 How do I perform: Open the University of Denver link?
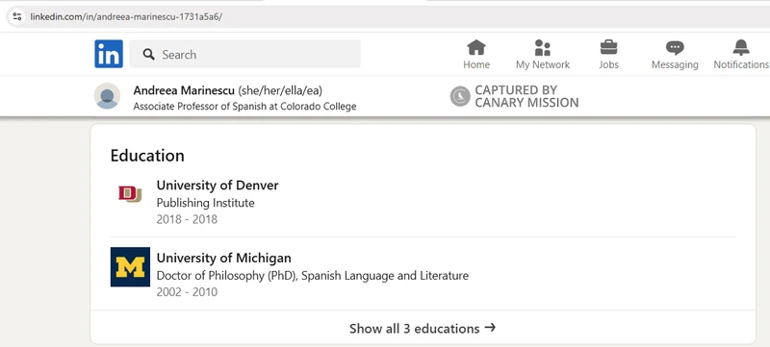click(x=218, y=186)
